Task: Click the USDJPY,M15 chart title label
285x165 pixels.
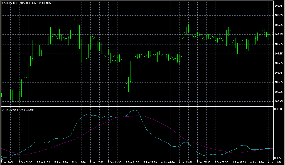Action: tap(10, 3)
